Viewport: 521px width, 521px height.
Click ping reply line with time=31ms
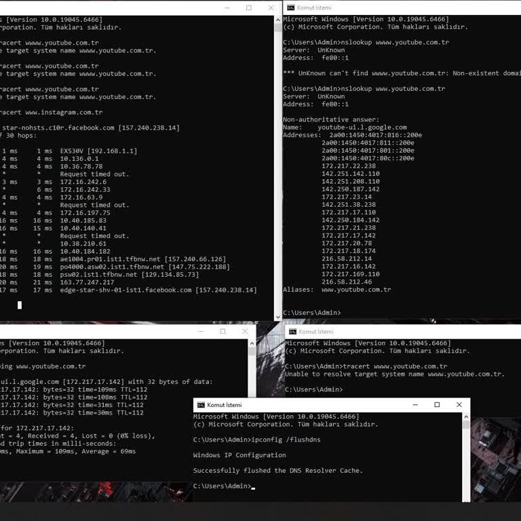(72, 405)
